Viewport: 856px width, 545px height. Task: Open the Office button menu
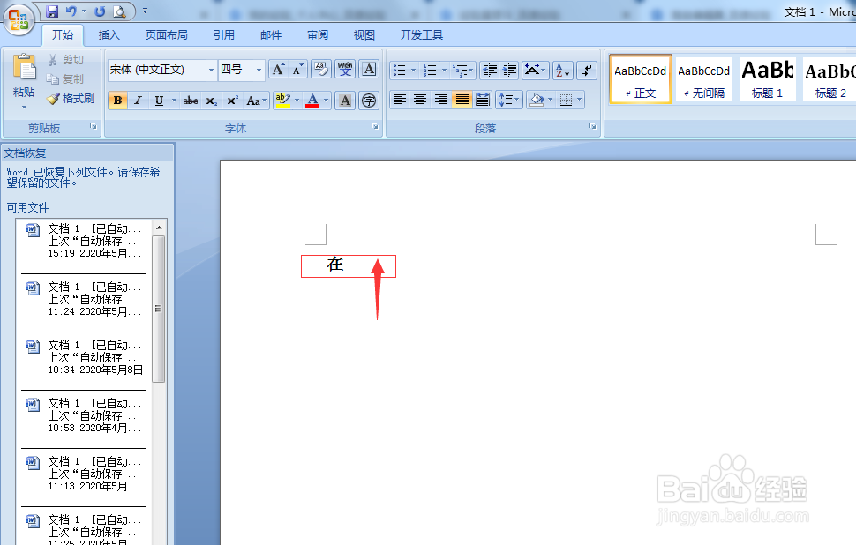click(19, 19)
